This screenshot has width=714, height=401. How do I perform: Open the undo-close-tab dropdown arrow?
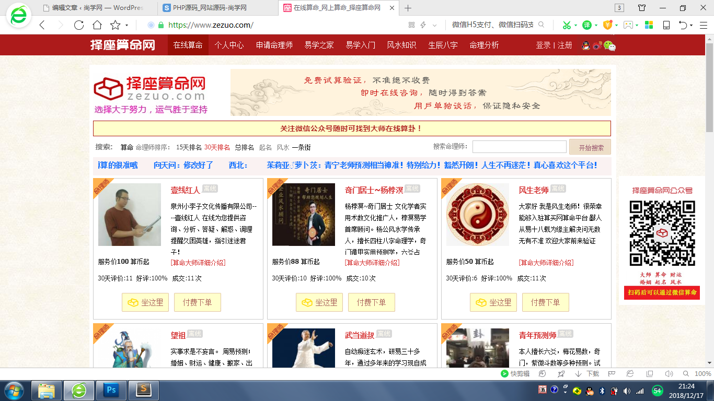click(691, 25)
